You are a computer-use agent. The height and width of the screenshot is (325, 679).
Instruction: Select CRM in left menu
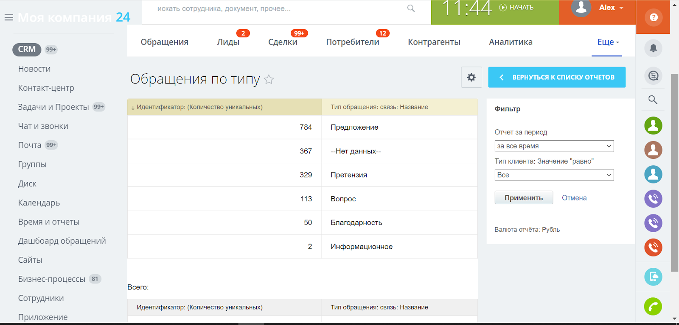[27, 49]
